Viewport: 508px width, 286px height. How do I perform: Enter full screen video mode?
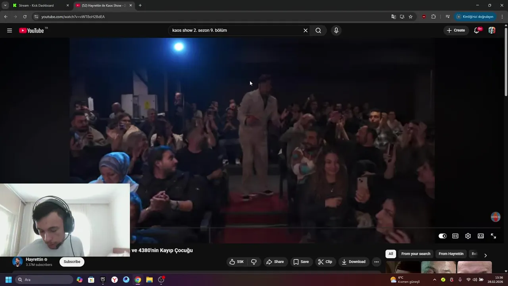(493, 236)
